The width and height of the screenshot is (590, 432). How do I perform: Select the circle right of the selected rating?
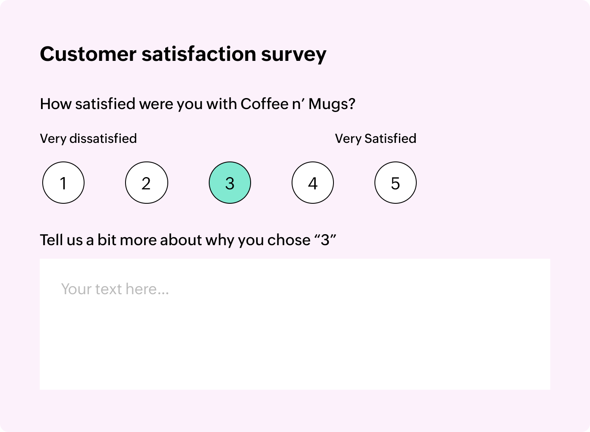coord(313,183)
